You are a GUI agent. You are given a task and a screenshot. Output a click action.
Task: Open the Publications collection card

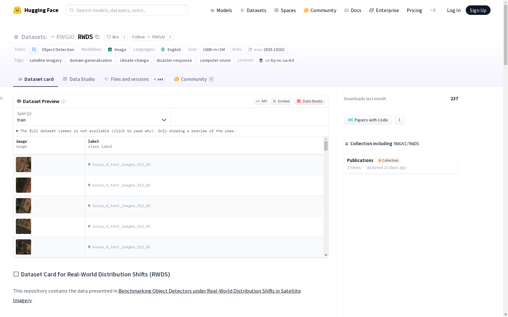(401, 164)
